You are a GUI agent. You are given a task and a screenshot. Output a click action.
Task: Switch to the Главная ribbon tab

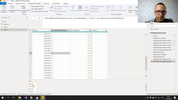(10, 4)
